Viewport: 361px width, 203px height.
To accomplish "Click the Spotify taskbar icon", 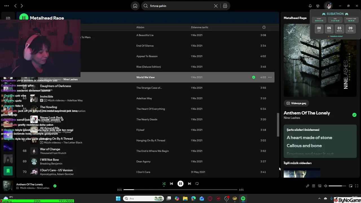I will point(243,198).
